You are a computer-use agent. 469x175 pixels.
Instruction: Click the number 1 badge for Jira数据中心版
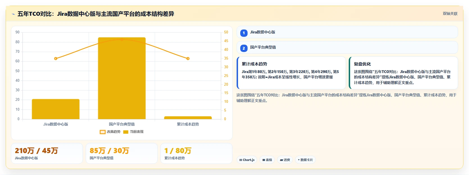(244, 33)
